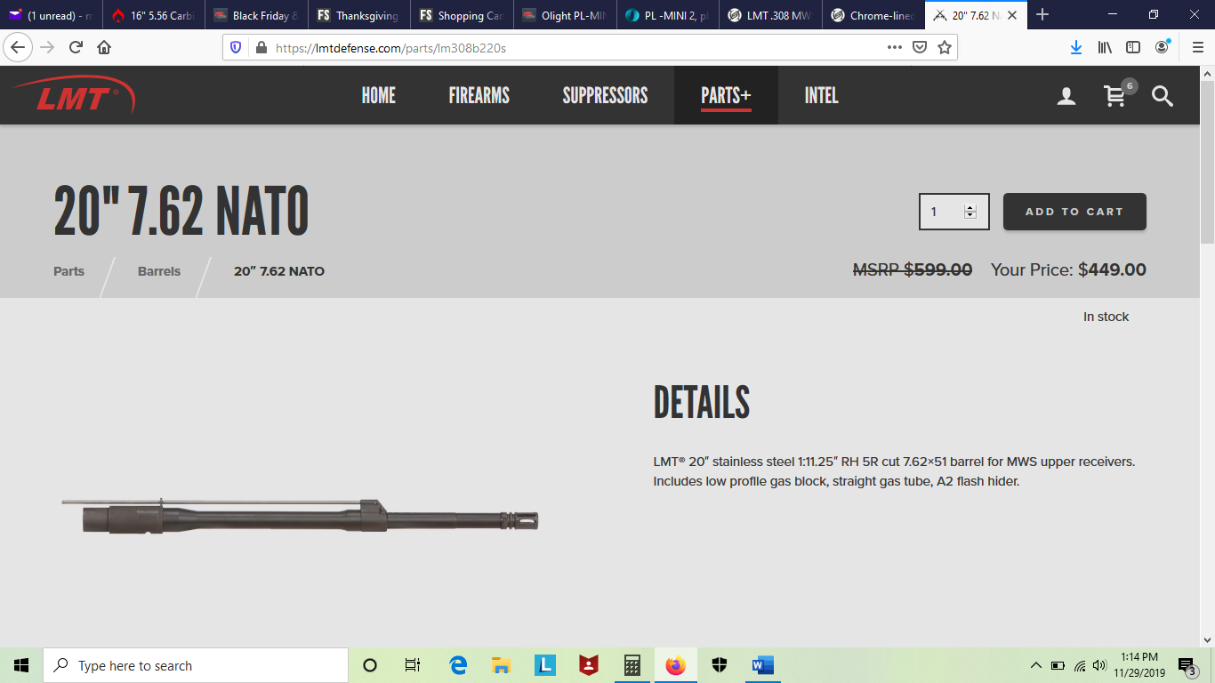Open Task View on taskbar

tap(412, 665)
